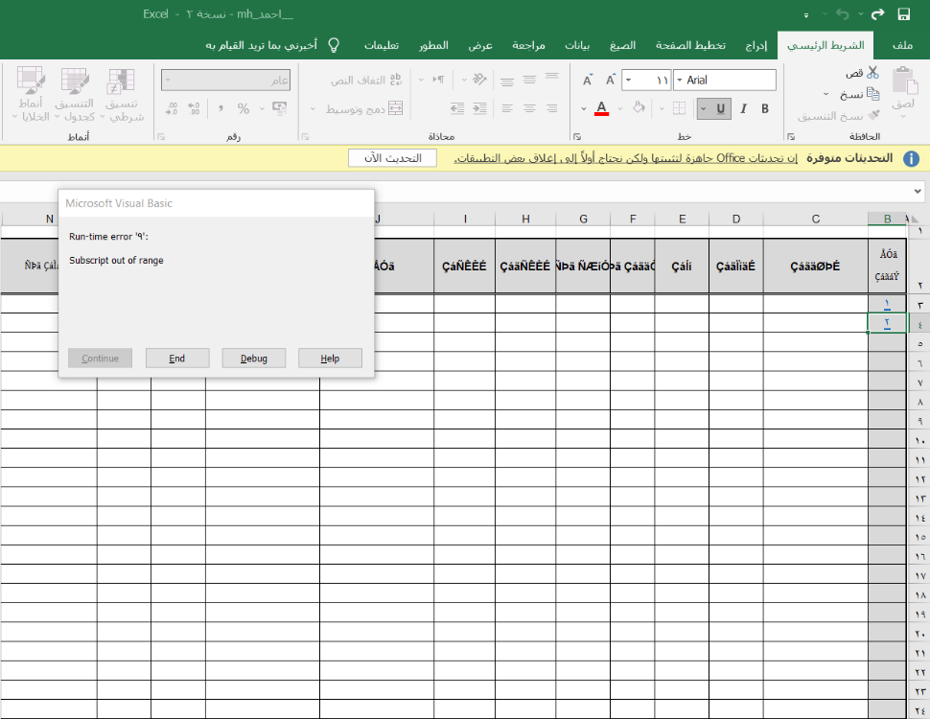The width and height of the screenshot is (930, 719).
Task: Open the Arial font name dropdown
Action: (x=680, y=81)
